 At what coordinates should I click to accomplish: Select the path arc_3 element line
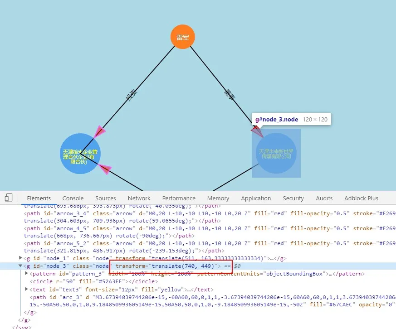(x=212, y=301)
